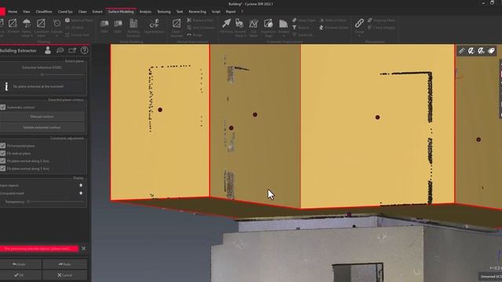The image size is (502, 282).
Task: Toggle Fit plane normal along X Axis
Action: 3,161
